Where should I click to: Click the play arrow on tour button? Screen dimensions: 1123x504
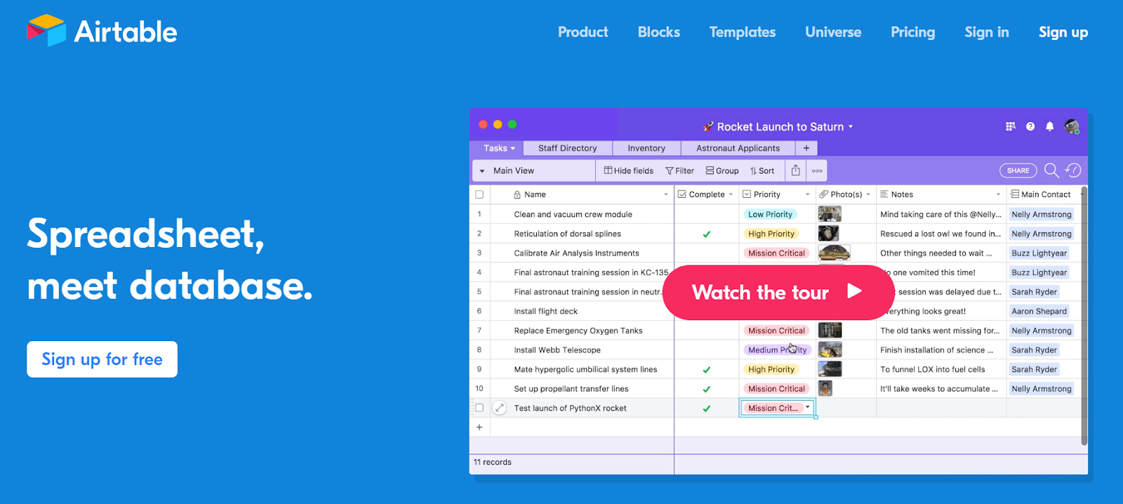(854, 291)
